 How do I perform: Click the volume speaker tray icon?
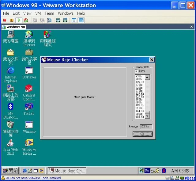[158, 171]
